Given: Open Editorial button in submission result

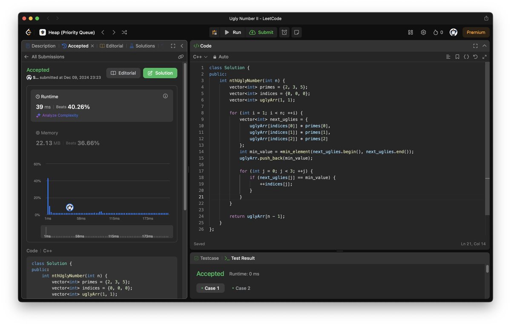Looking at the screenshot, I should [123, 73].
